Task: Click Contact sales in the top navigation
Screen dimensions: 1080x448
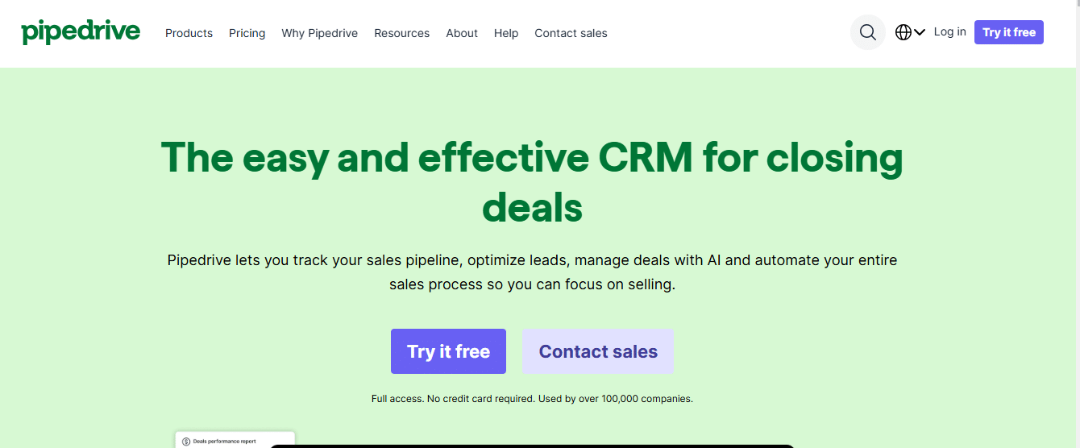Action: point(571,33)
